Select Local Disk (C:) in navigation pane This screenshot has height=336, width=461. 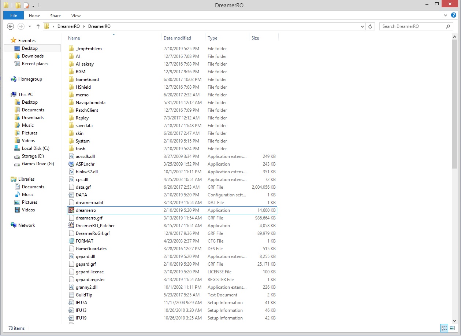click(36, 148)
